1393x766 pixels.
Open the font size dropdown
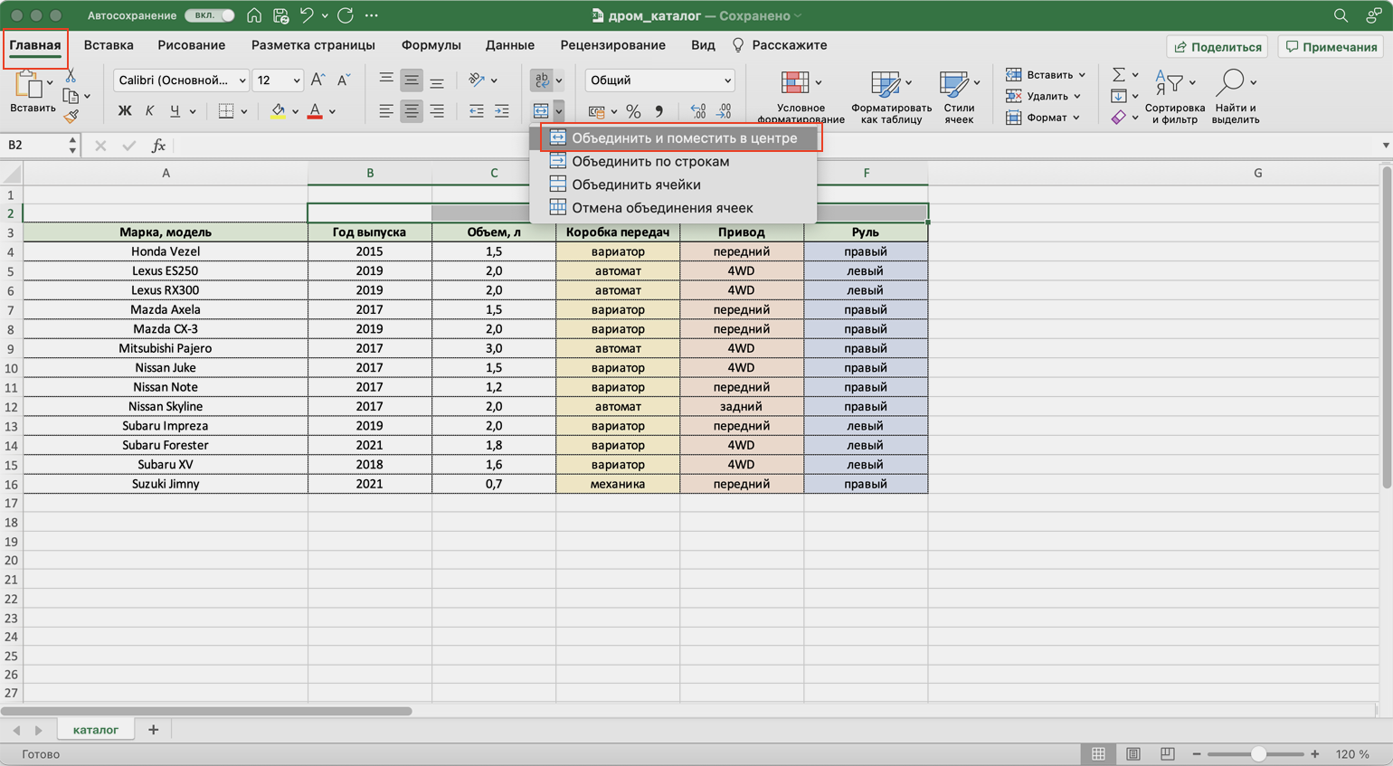278,80
